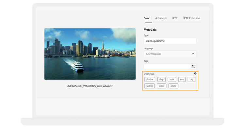The width and height of the screenshot is (245, 128).
Task: Open the Select Option language box
Action: 170,54
